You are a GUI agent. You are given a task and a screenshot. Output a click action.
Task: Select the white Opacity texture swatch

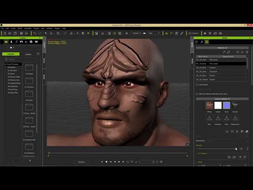218,105
